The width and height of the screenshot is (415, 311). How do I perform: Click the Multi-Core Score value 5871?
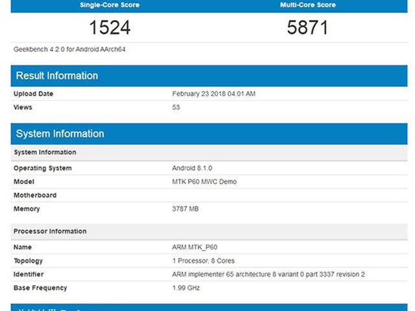[x=307, y=27]
